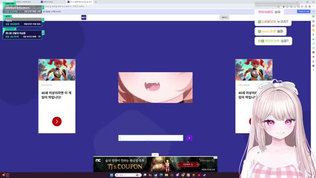316x178 pixels.
Task: Collapse the bottom ad with the chevron tab
Action: click(x=155, y=155)
